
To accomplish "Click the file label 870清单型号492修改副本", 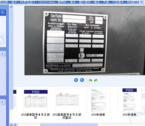I will [x=67, y=116].
